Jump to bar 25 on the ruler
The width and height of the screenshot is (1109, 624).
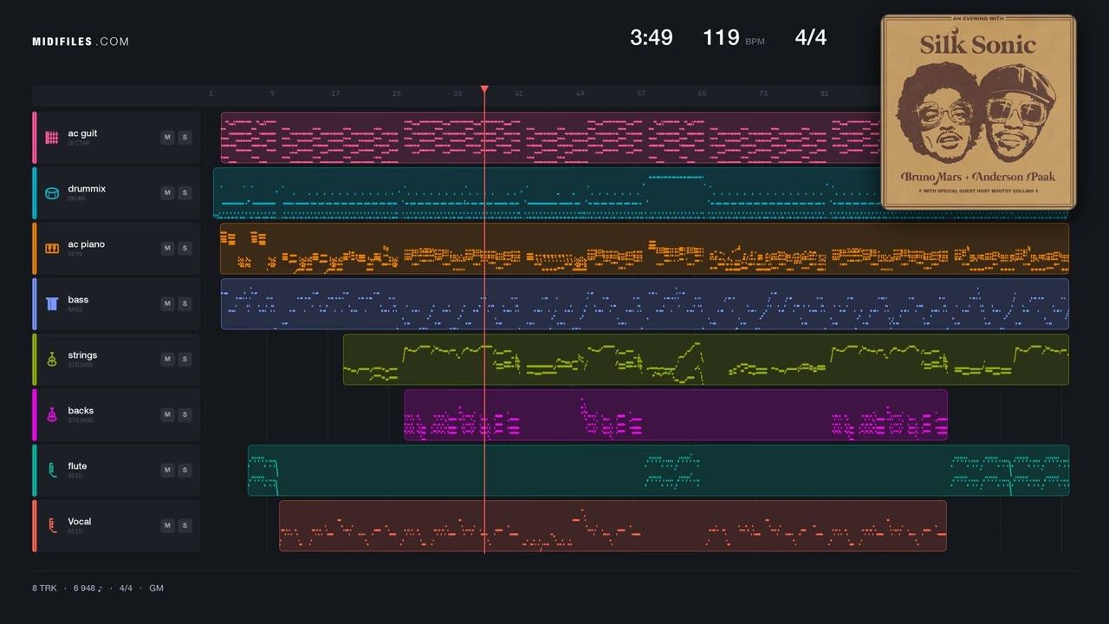(x=396, y=94)
